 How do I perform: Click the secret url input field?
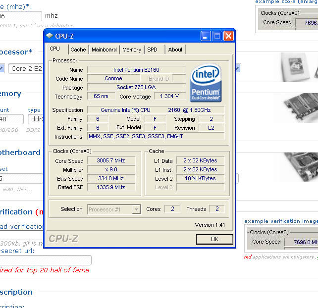46,260
